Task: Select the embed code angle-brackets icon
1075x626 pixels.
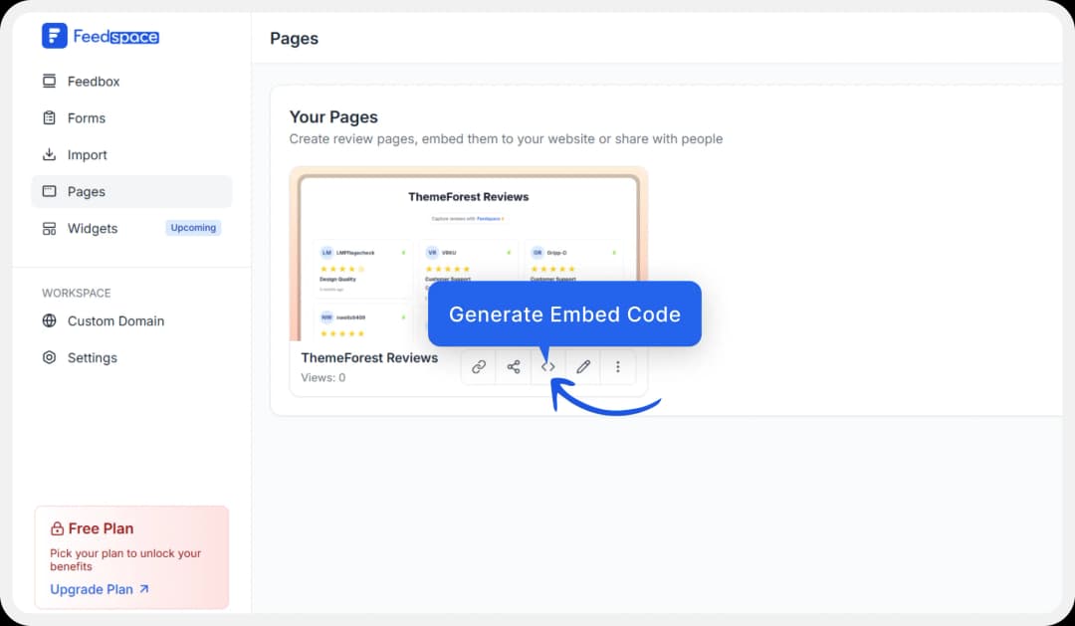Action: [548, 366]
